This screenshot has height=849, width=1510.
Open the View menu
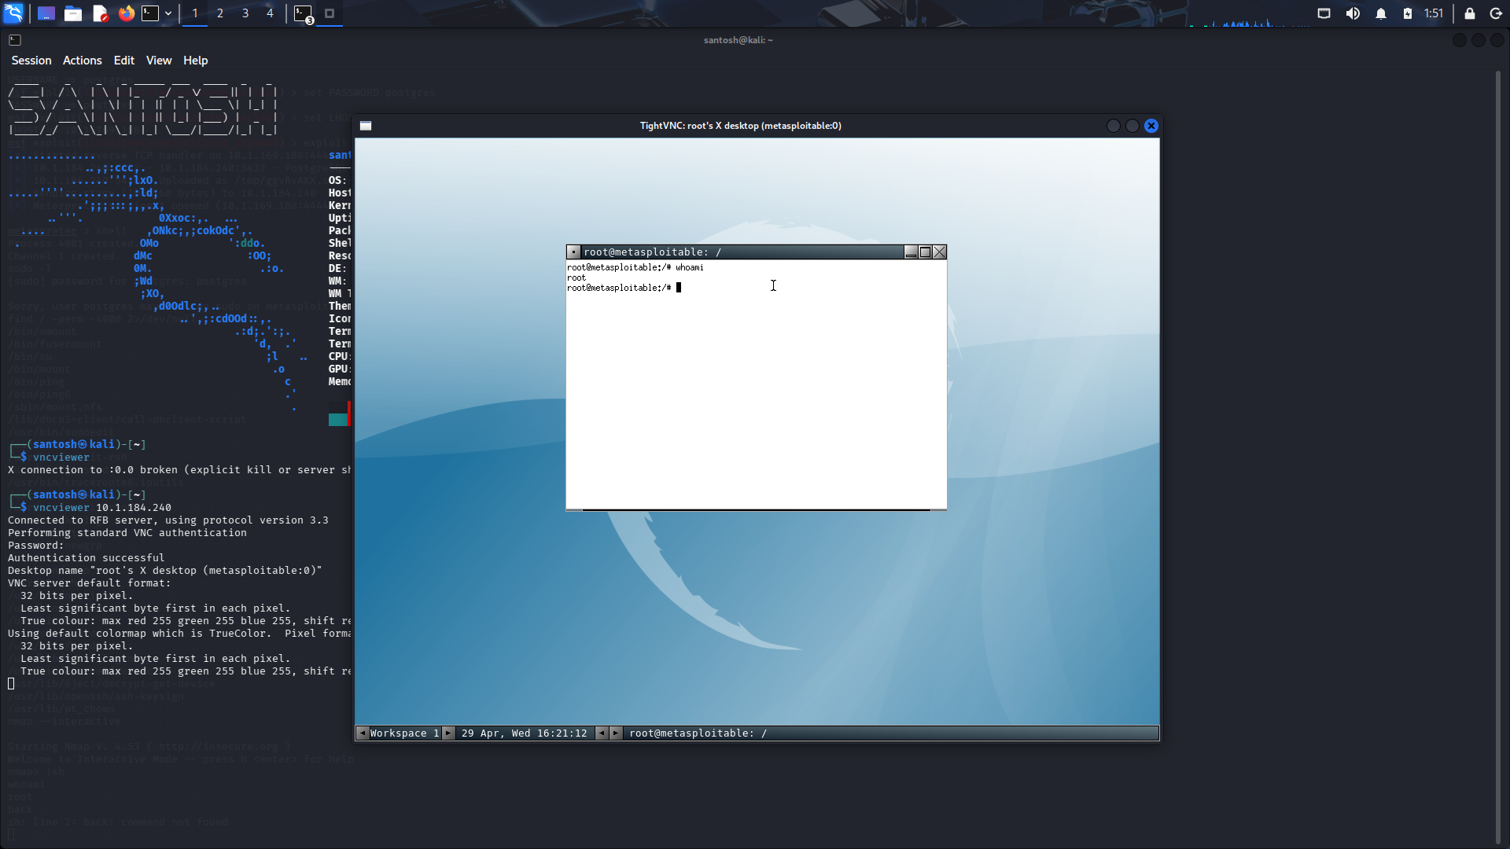coord(159,61)
